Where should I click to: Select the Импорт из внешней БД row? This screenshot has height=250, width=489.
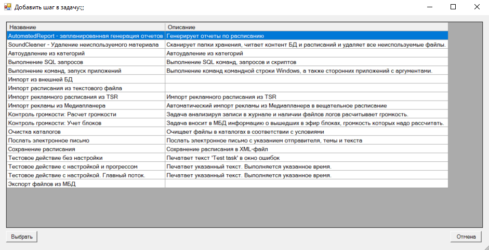[227, 79]
